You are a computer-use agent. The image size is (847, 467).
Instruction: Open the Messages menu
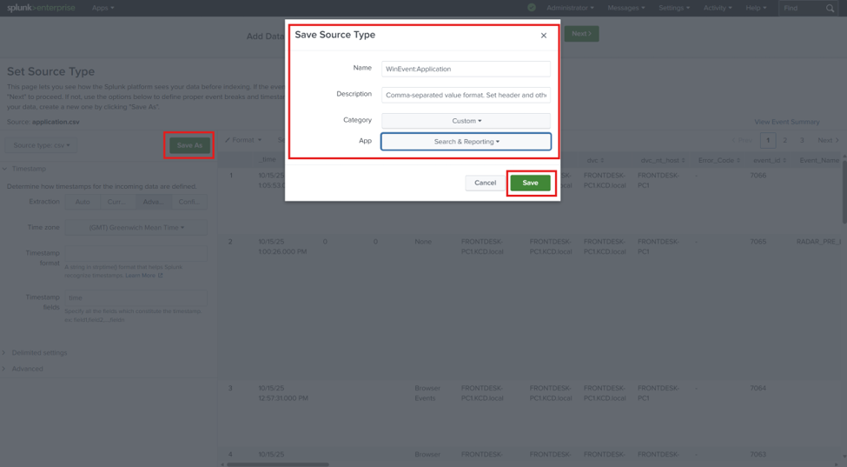[626, 8]
